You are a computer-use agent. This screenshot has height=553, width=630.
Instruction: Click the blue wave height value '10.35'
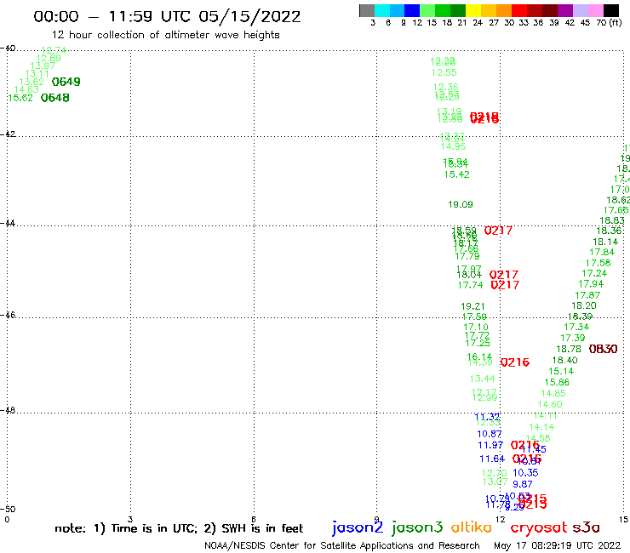525,473
